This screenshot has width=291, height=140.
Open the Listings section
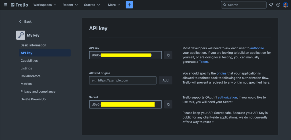[x=26, y=68]
